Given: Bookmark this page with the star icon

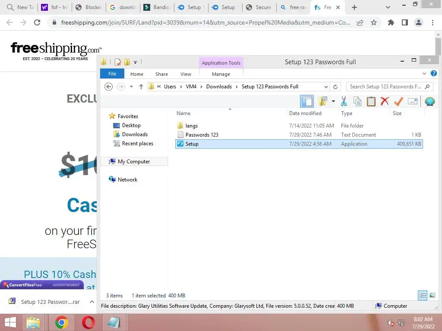Looking at the screenshot, I should [374, 22].
